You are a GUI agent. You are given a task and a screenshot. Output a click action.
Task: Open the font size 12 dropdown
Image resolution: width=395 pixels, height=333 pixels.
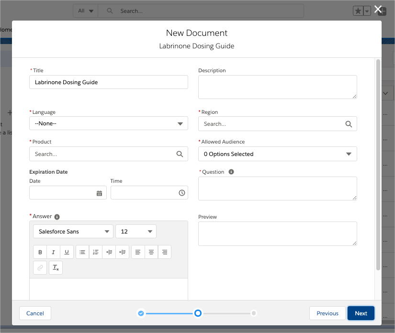pos(136,232)
